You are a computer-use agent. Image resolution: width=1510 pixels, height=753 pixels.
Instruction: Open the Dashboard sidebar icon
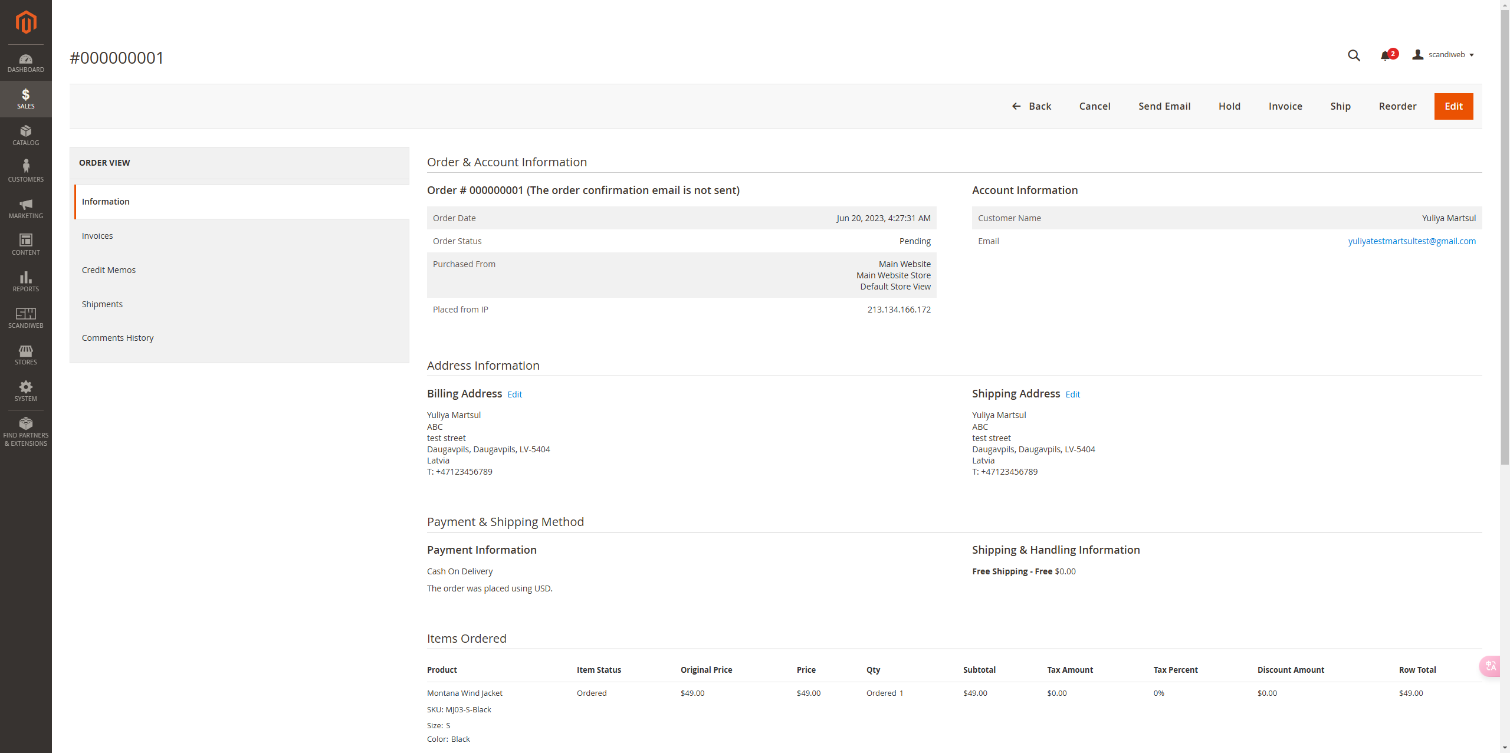[x=25, y=63]
